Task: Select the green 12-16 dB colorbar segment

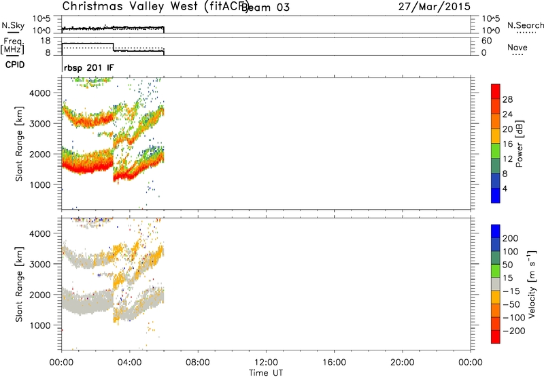Action: point(496,151)
